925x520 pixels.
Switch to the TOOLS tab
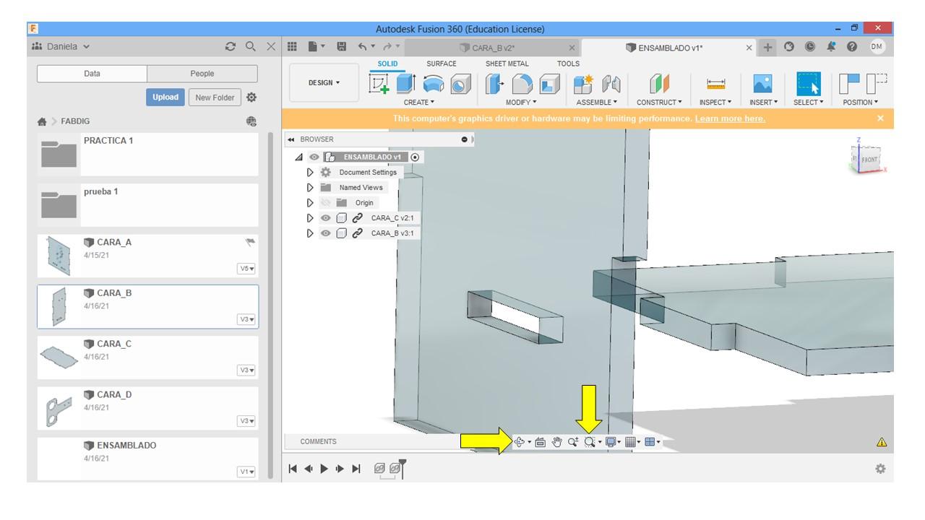point(568,64)
